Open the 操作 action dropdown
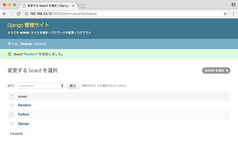This screenshot has height=147, width=238. coord(41,86)
